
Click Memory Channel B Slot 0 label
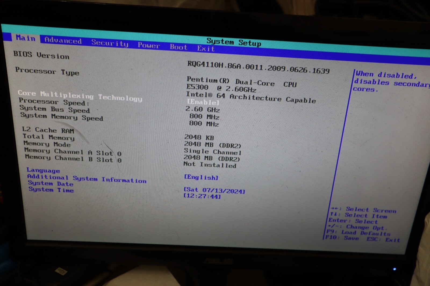(73, 159)
